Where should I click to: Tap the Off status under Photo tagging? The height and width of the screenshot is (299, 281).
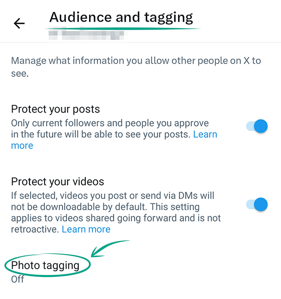[x=17, y=279]
